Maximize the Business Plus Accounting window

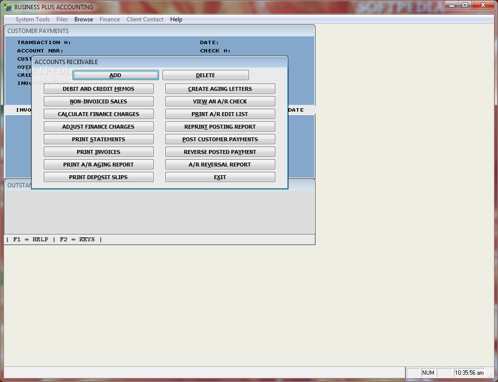pyautogui.click(x=464, y=5)
